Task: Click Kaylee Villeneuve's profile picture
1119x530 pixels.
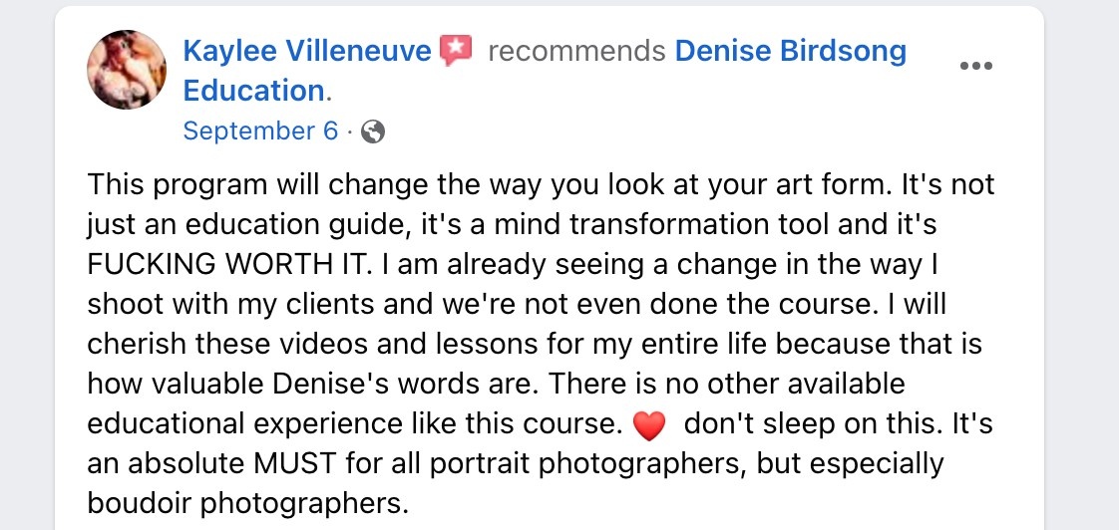Action: tap(126, 70)
